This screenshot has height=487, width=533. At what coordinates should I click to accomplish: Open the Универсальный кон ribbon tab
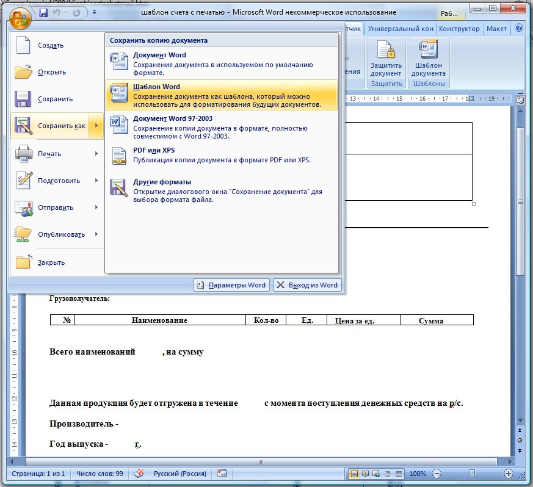point(401,29)
